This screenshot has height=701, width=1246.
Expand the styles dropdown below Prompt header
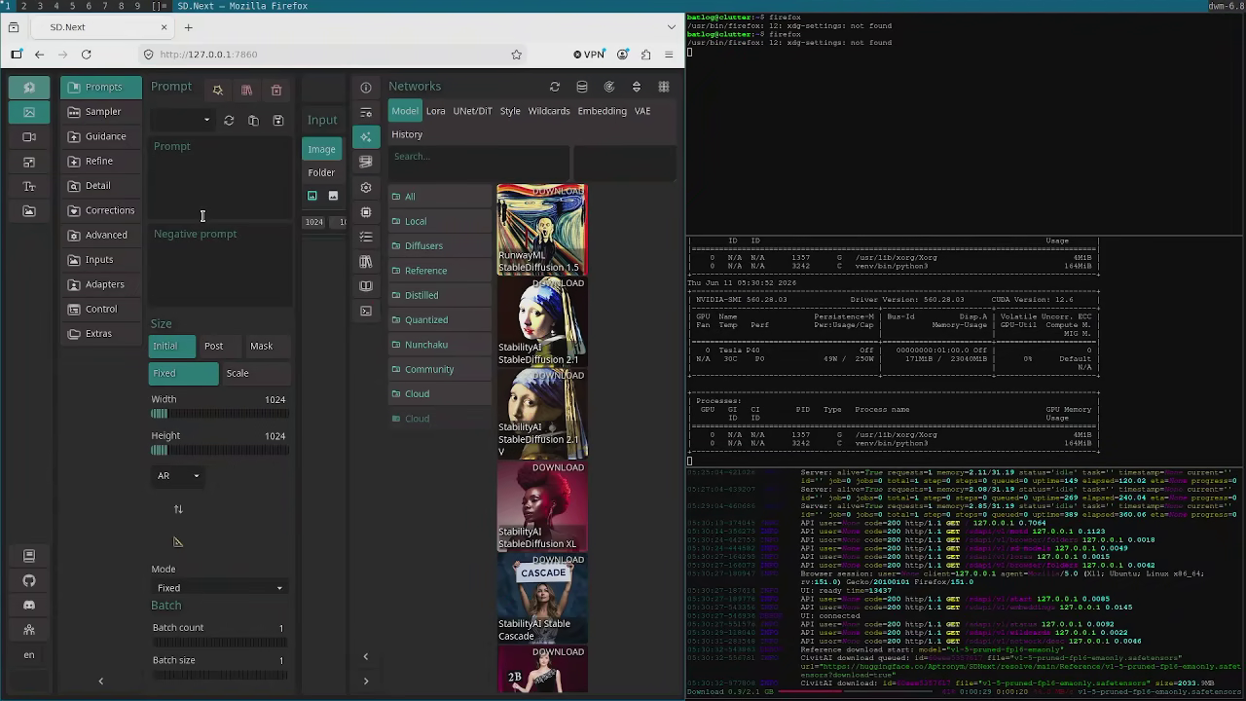pyautogui.click(x=182, y=121)
